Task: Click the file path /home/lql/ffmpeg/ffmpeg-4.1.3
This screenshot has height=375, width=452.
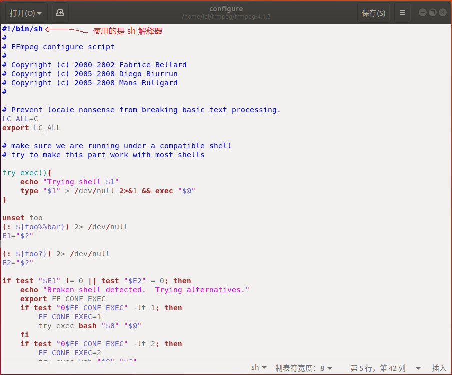Action: (x=226, y=16)
